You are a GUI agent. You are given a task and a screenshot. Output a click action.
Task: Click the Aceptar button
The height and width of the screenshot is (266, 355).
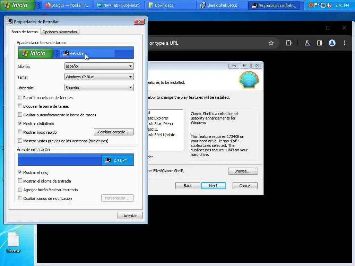(130, 215)
